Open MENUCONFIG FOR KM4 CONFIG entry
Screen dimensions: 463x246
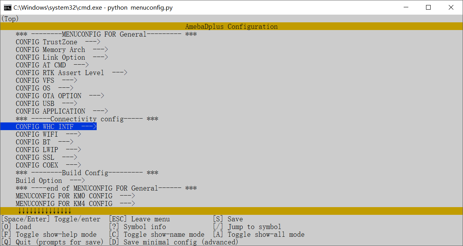click(75, 204)
